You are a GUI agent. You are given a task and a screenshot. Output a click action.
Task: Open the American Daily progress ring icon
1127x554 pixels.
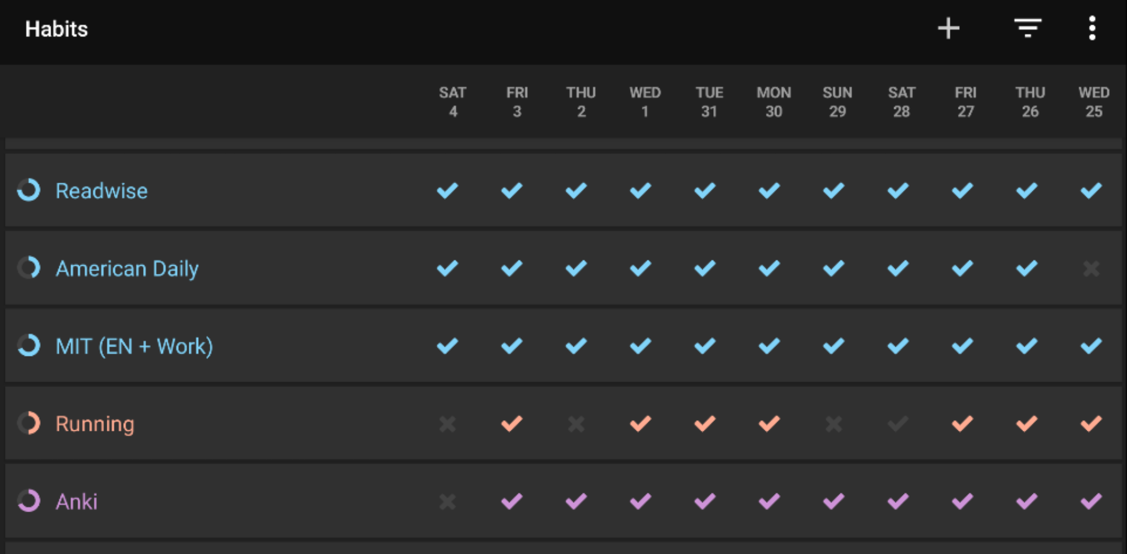(29, 268)
